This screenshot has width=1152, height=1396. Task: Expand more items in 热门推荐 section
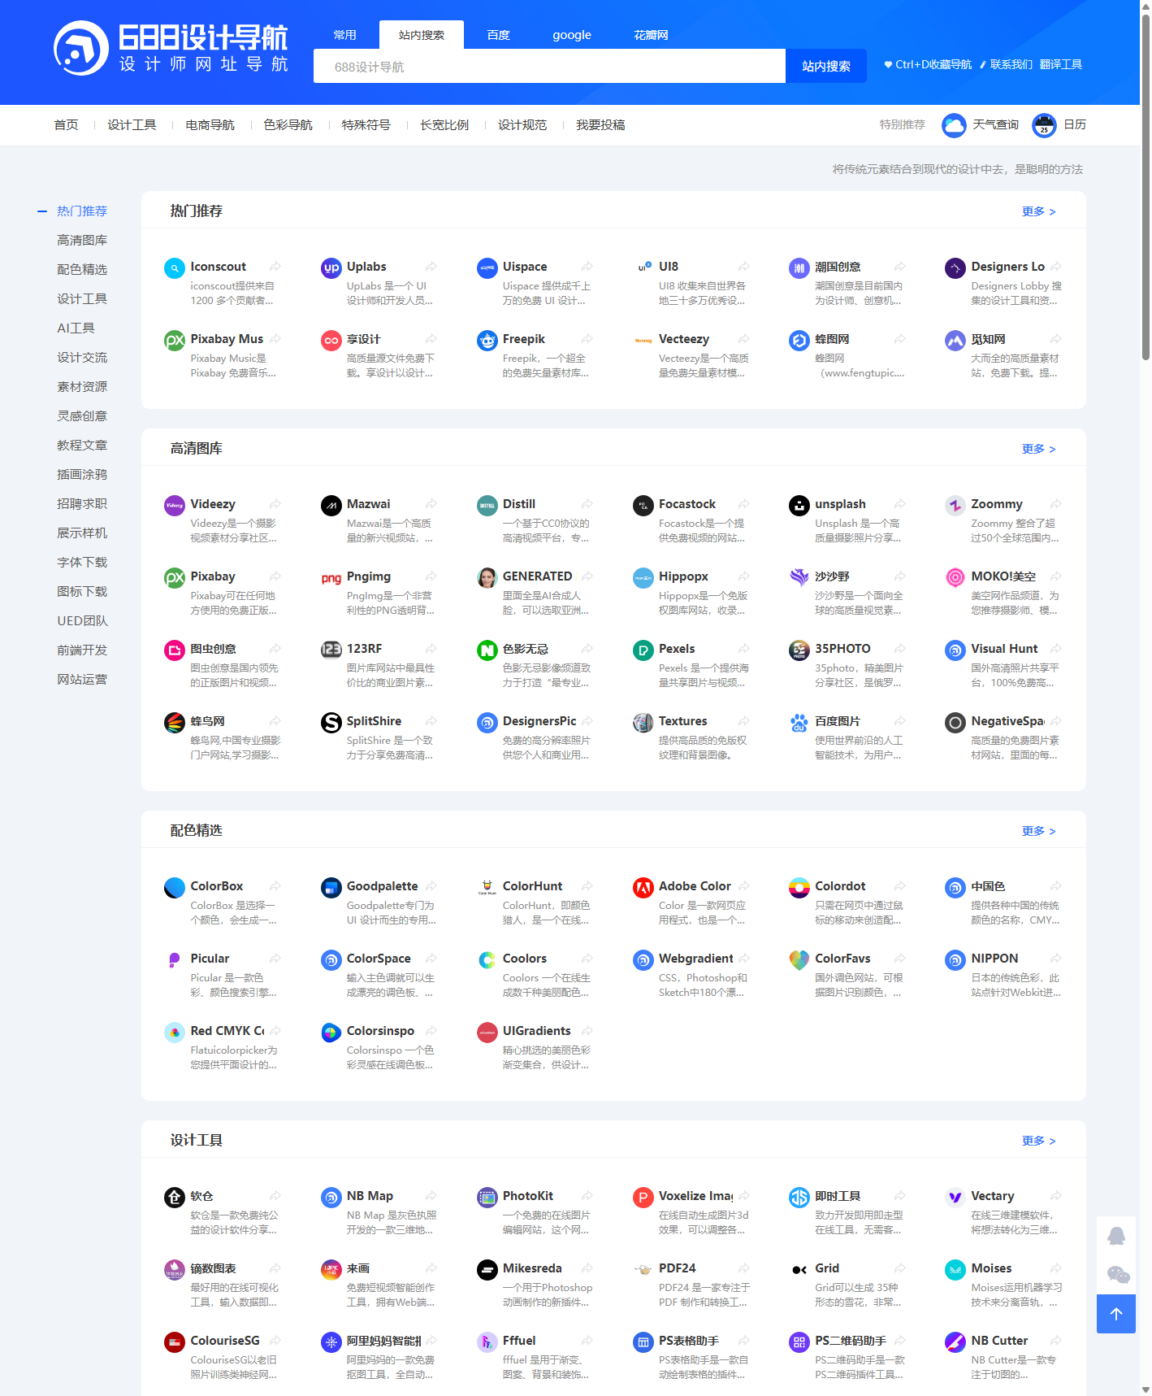tap(1038, 211)
